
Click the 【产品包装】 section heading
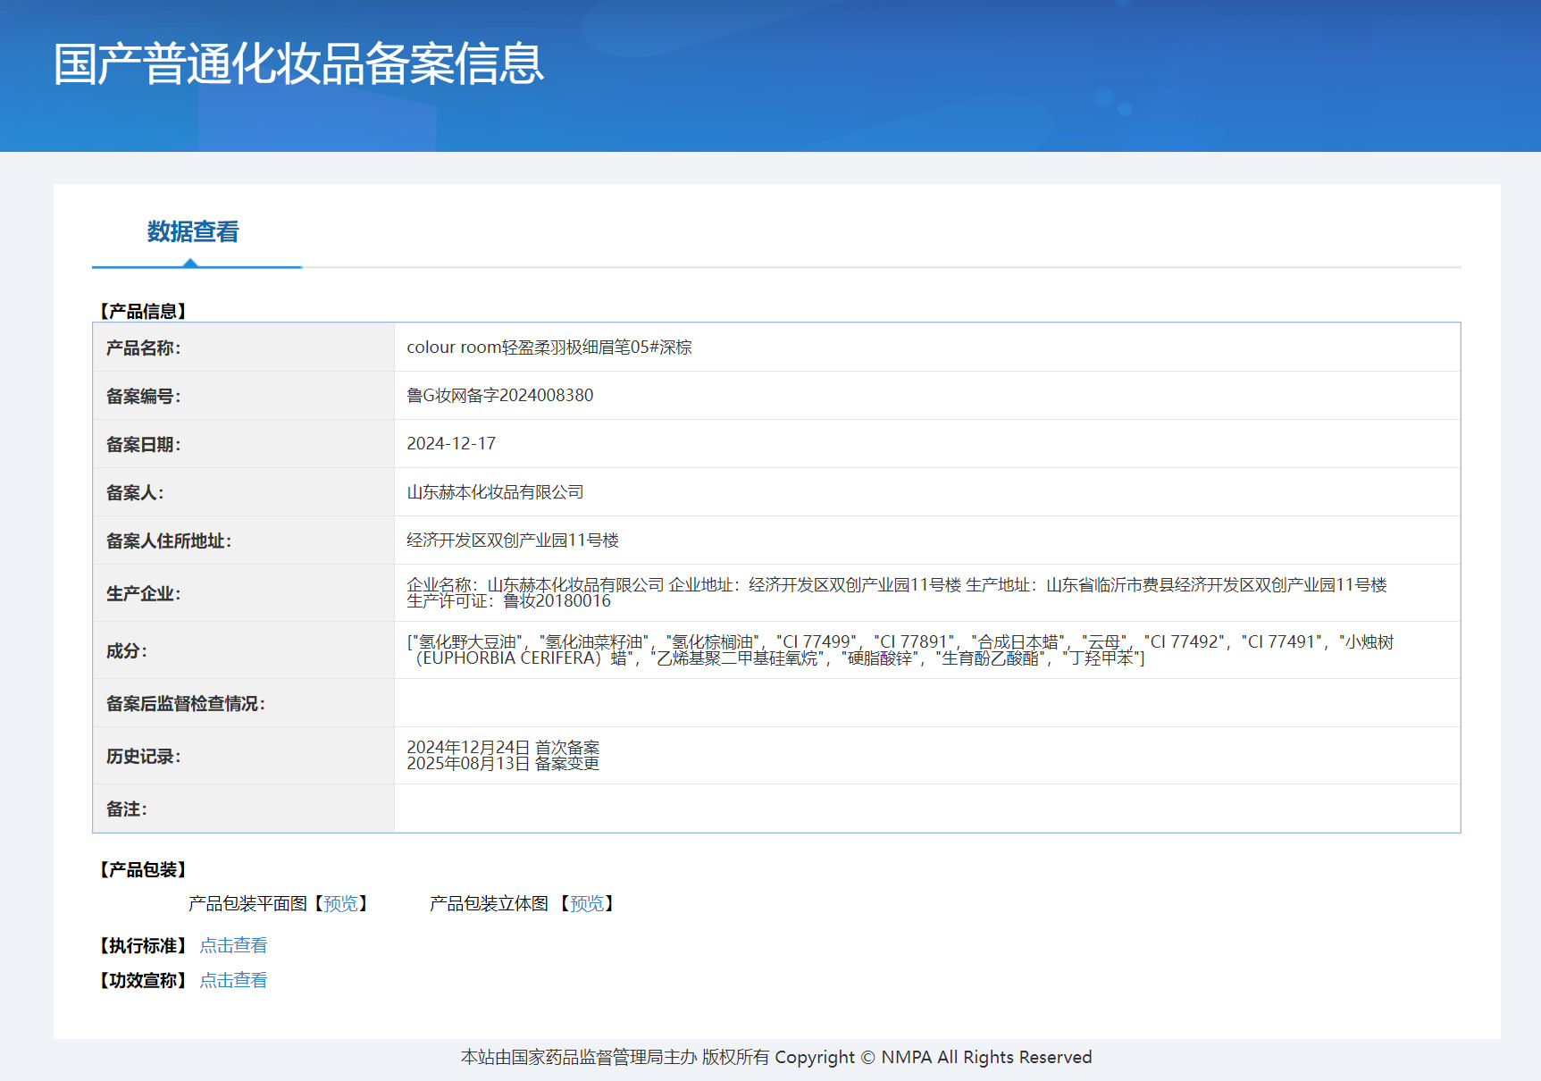point(143,869)
